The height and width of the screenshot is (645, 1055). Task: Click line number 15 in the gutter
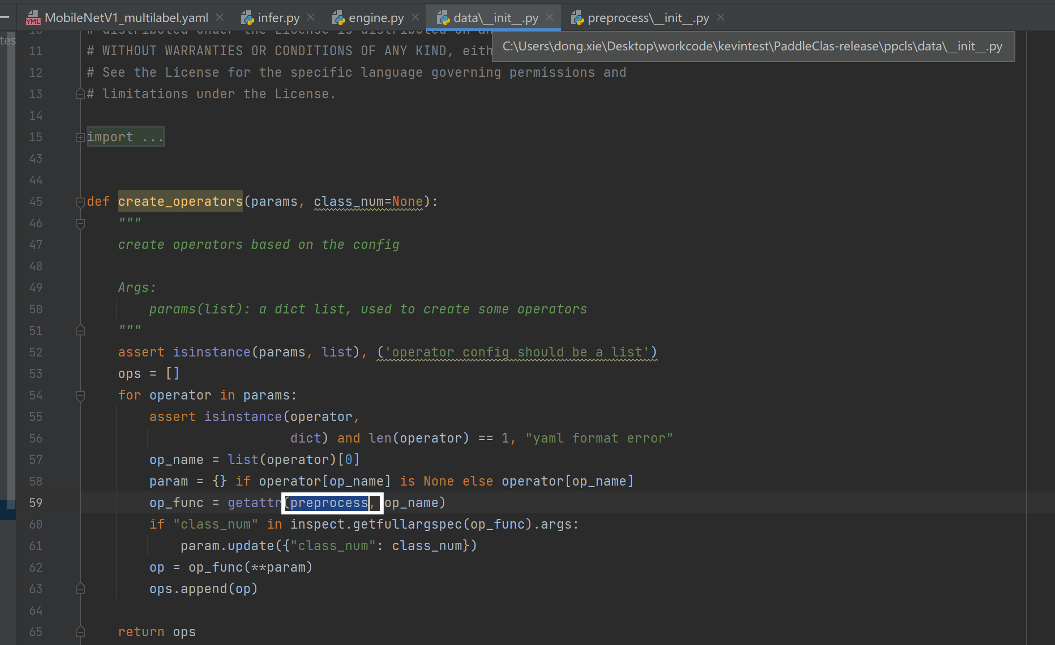pos(36,137)
